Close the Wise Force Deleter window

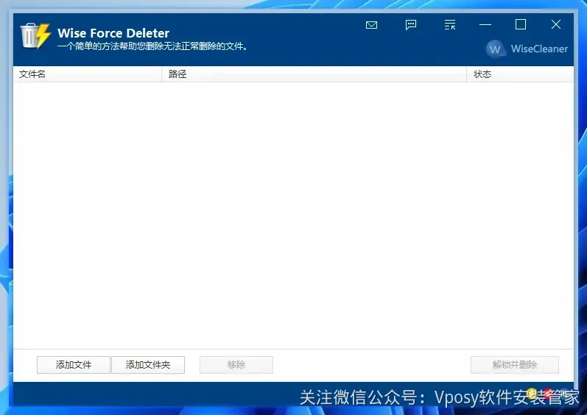(x=556, y=25)
